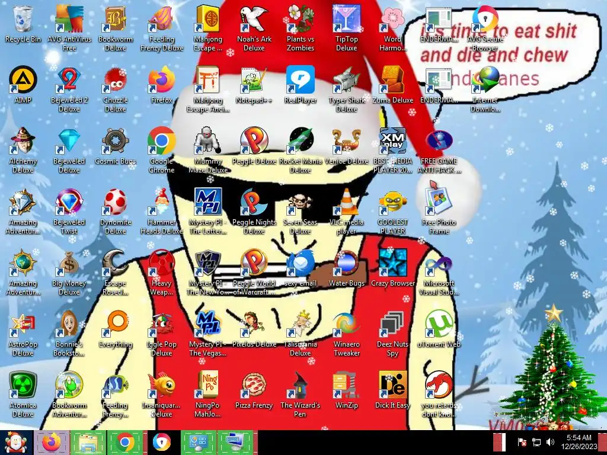Open Venice Deluxe desktop shortcut
Image resolution: width=607 pixels, height=455 pixels.
(346, 146)
